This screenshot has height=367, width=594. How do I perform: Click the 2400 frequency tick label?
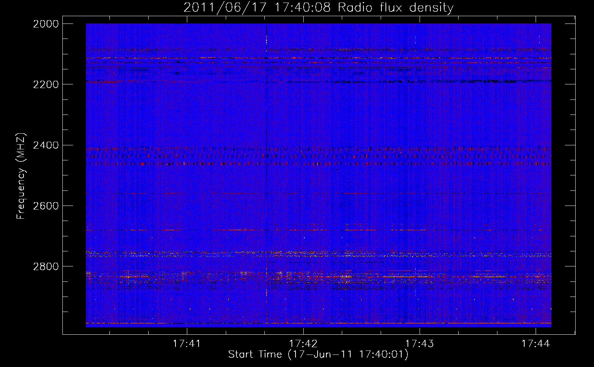click(46, 145)
